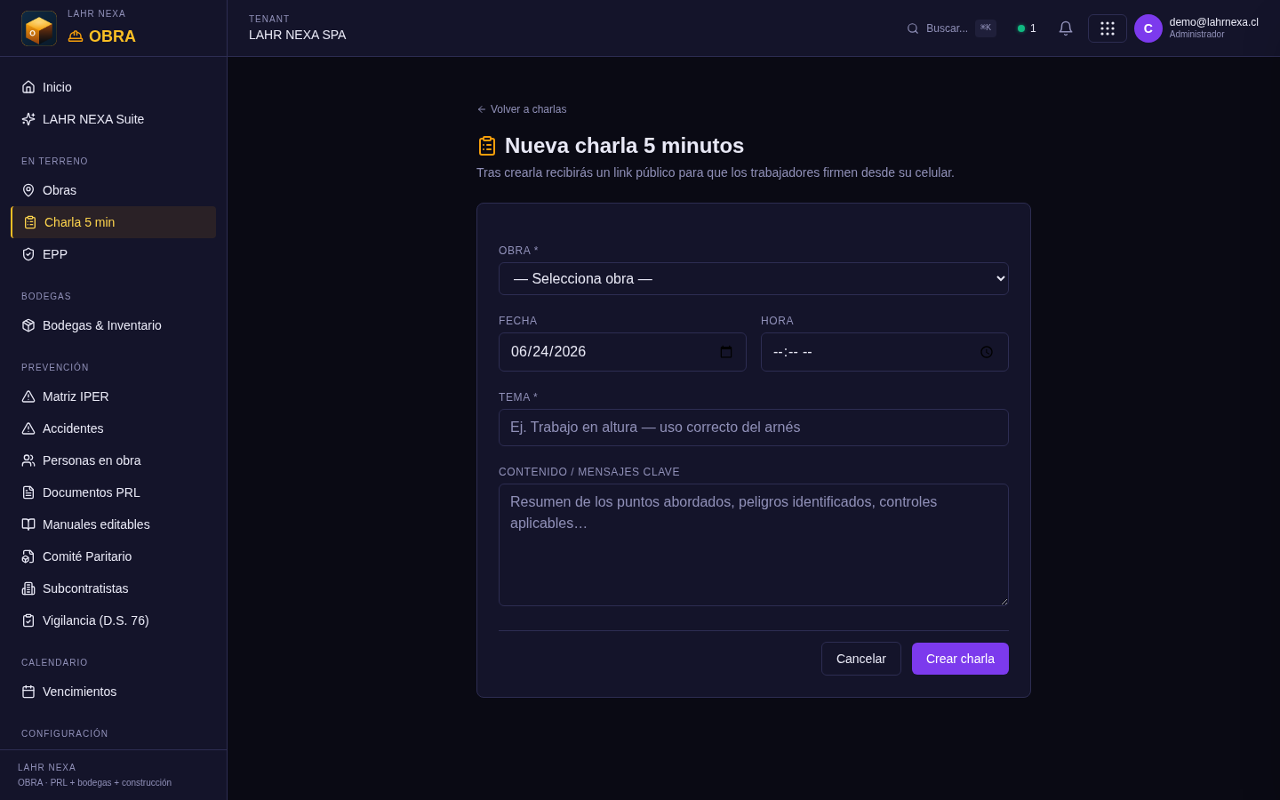1280x800 pixels.
Task: Open Accidentes page
Action: coord(114,428)
